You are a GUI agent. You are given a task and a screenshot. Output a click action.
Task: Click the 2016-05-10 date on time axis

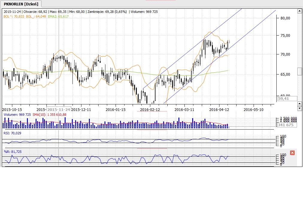pyautogui.click(x=253, y=109)
